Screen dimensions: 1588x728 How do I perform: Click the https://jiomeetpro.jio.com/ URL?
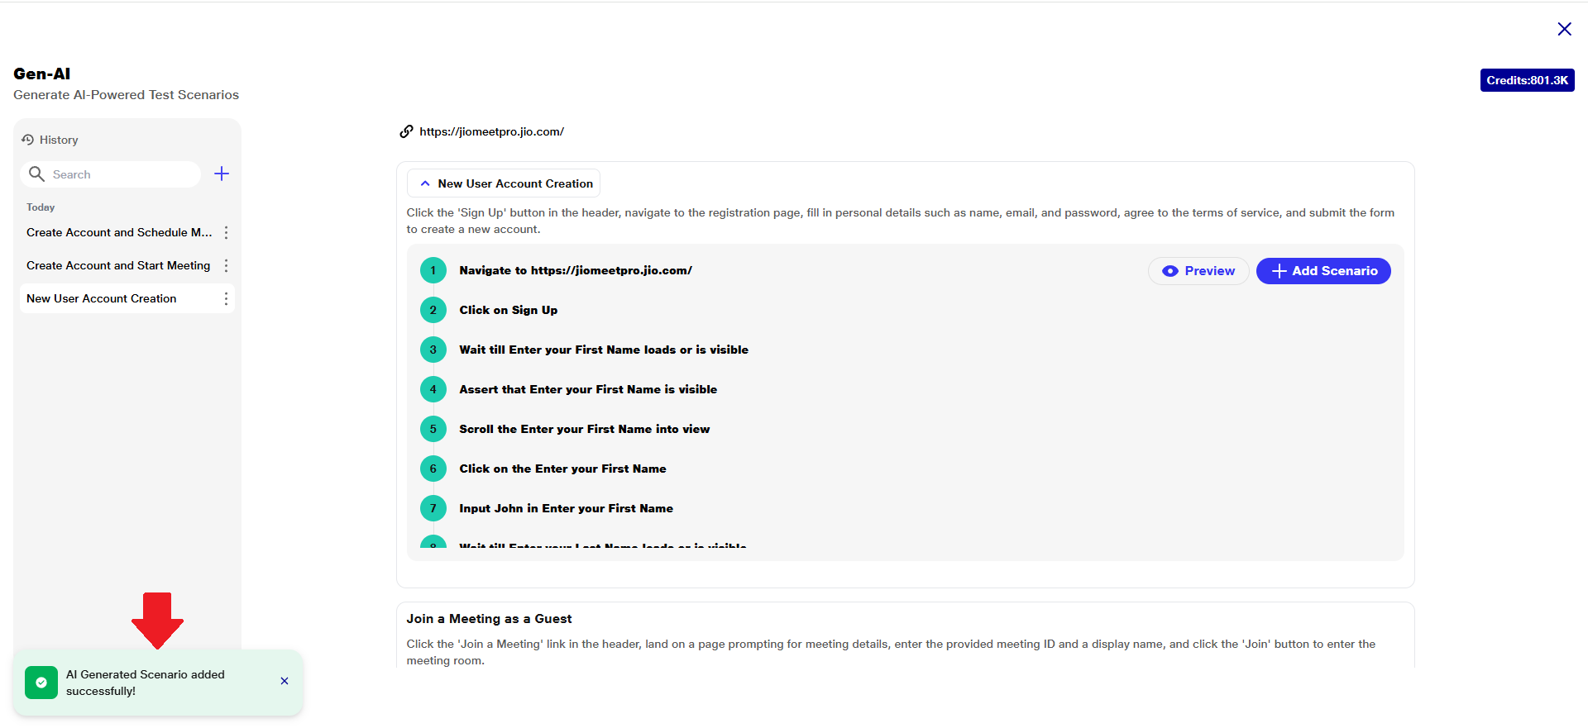coord(491,131)
